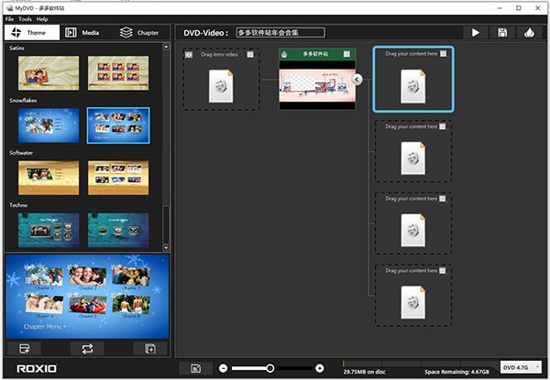Select the placeholder file in the second slot
Image resolution: width=550 pixels, height=380 pixels.
pos(413,158)
